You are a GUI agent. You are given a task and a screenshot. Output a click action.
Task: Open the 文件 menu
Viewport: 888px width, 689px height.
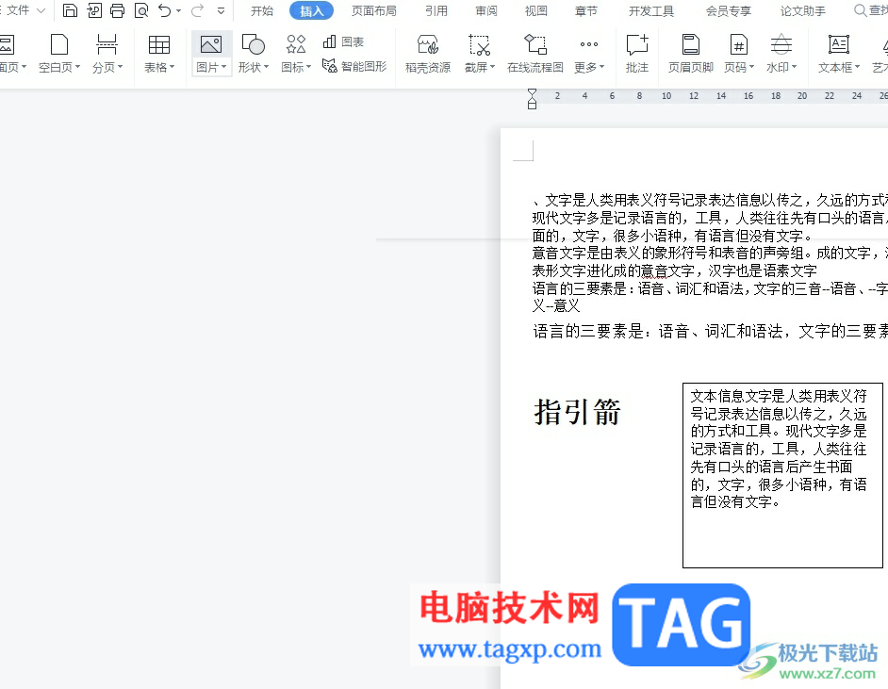click(18, 10)
